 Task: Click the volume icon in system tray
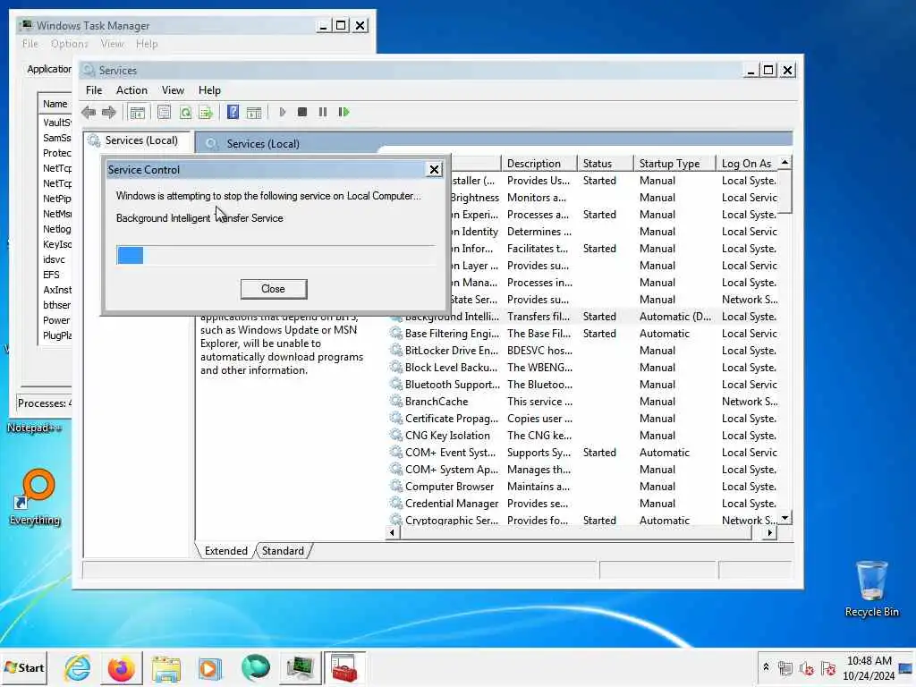click(807, 668)
